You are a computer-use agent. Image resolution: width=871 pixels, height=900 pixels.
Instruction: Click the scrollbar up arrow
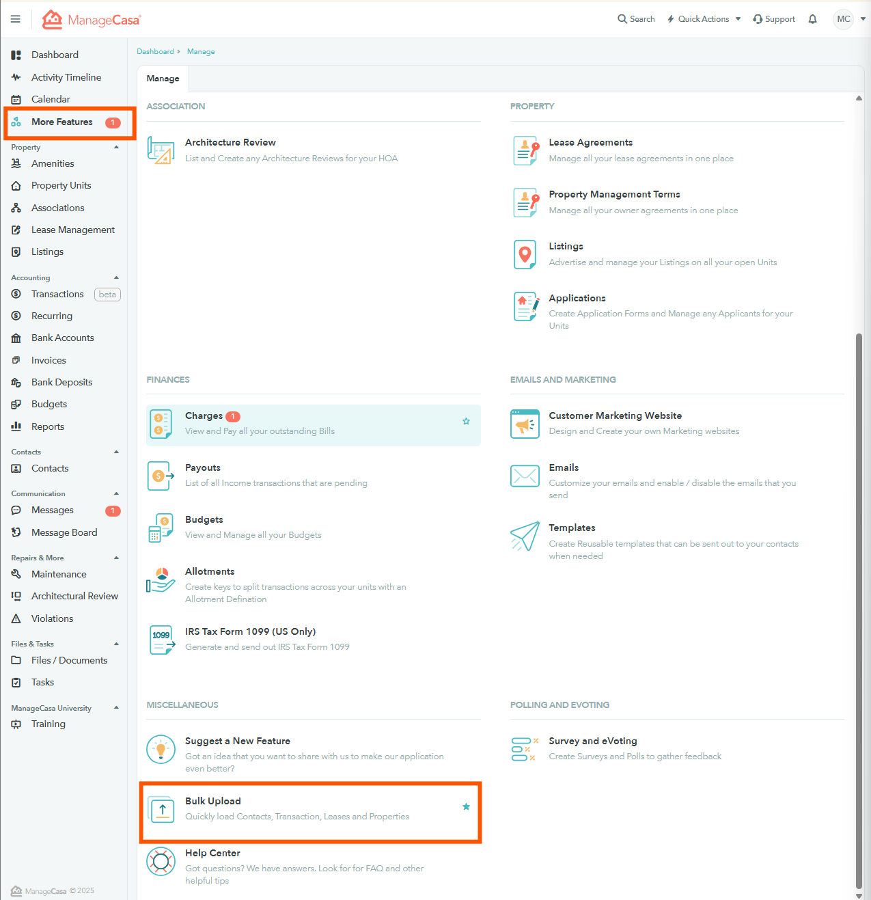[859, 98]
